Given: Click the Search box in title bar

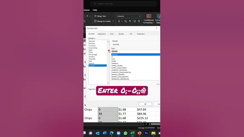Looking at the screenshot, I should 123,4.
